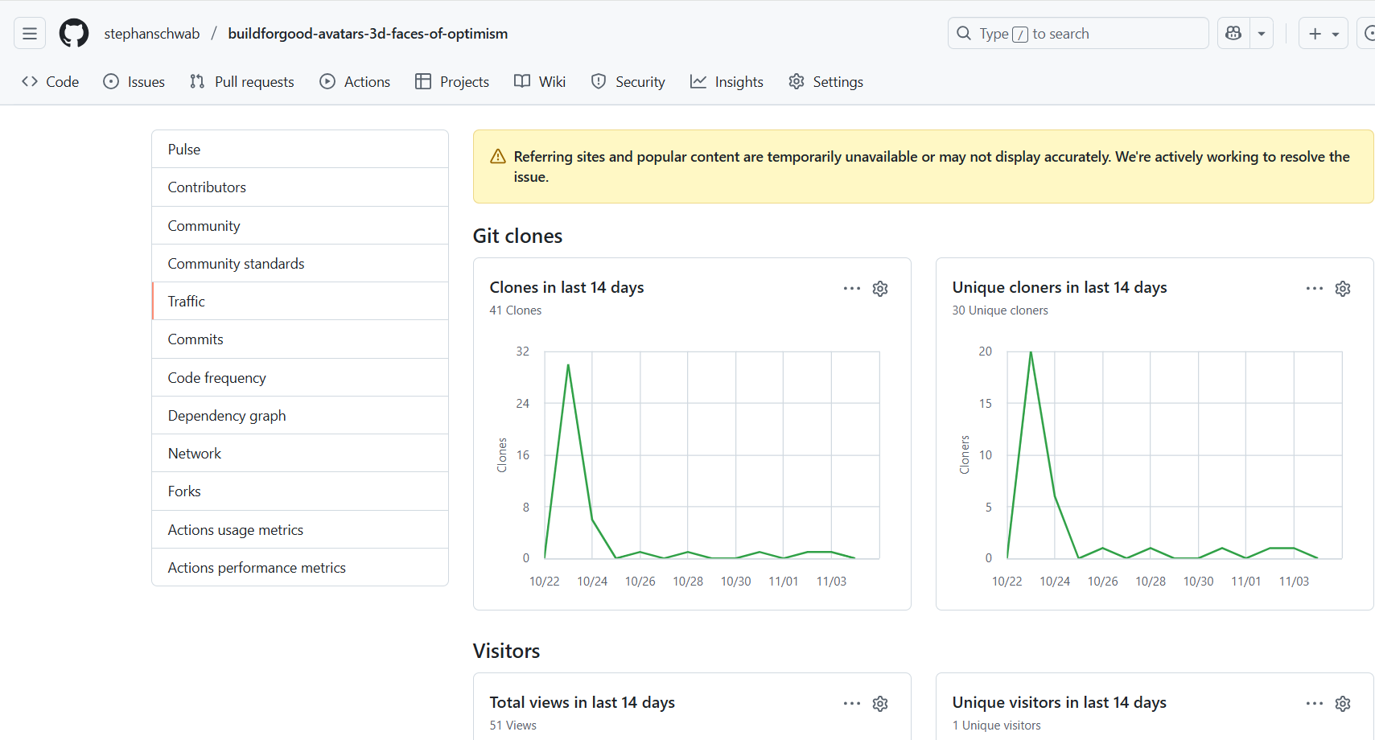Open three-dot menu on Total views chart
The height and width of the screenshot is (740, 1375).
(x=852, y=703)
